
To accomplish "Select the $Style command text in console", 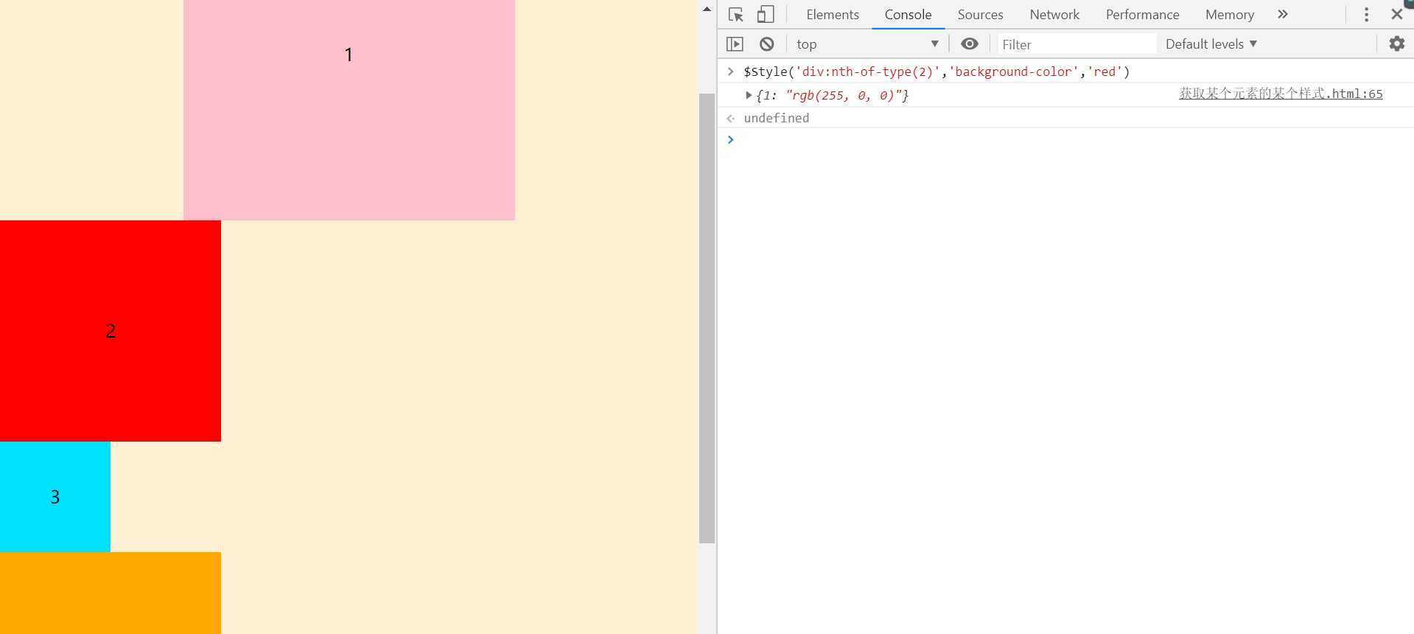I will pos(937,72).
